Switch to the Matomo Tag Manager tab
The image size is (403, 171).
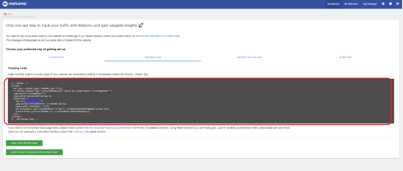coord(249,57)
